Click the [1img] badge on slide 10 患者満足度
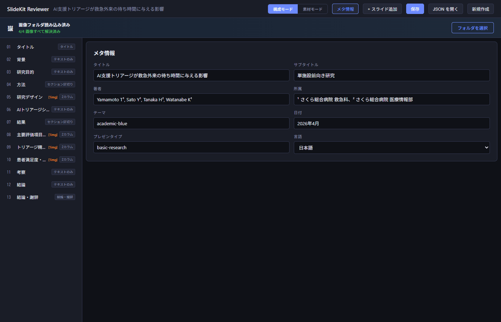 point(53,160)
